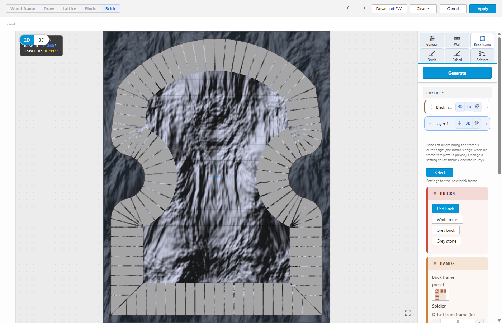This screenshot has width=502, height=323.
Task: Click the Total H: 0.993" readout
Action: point(41,51)
